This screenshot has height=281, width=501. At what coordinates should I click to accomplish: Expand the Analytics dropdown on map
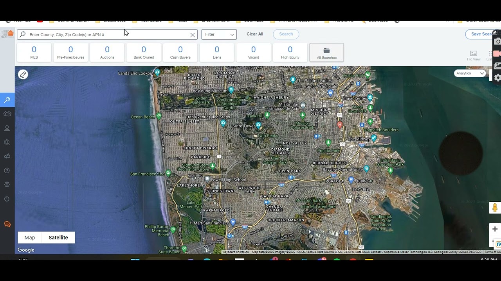(470, 73)
